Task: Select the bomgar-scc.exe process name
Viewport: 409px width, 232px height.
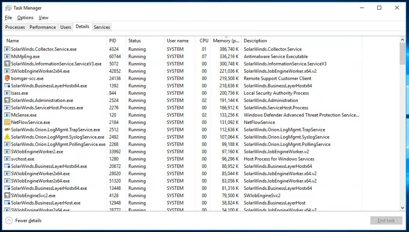Action: [x=27, y=78]
